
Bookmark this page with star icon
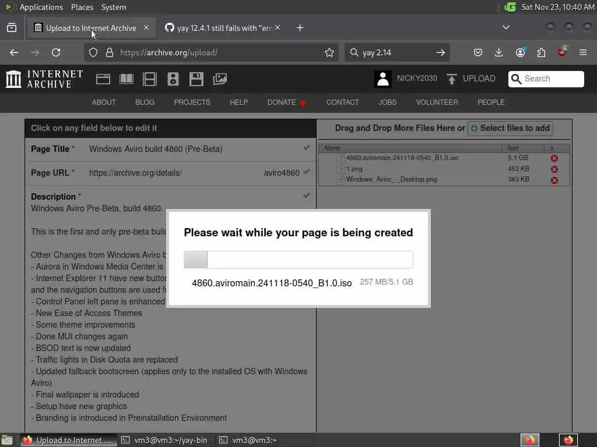click(x=329, y=52)
